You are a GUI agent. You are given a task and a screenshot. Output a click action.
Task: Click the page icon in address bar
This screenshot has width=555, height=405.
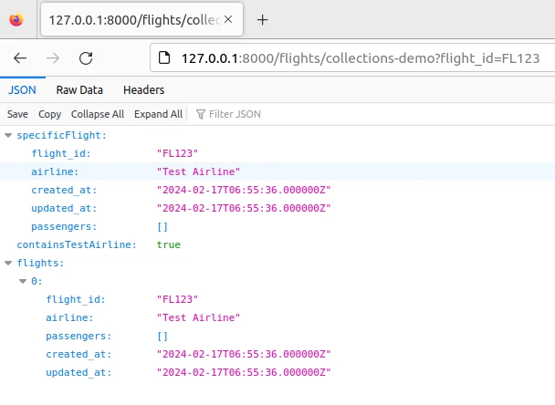(x=165, y=57)
